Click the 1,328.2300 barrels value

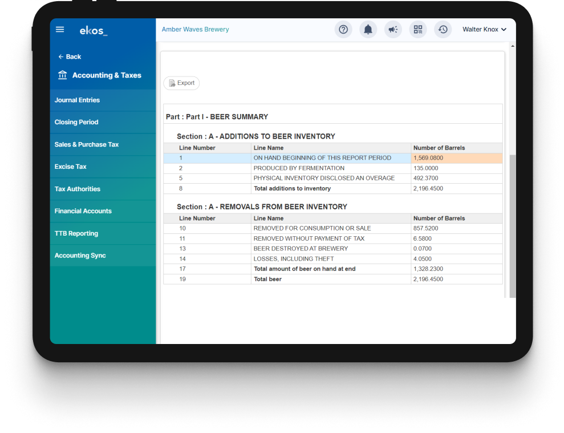click(428, 269)
